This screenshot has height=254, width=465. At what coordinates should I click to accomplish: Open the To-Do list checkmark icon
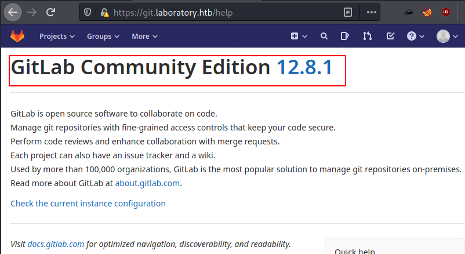point(390,36)
